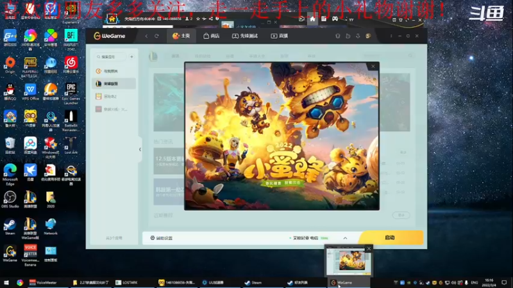Open Voicemeeter Banana shortcut
The width and height of the screenshot is (513, 288).
[x=30, y=255]
